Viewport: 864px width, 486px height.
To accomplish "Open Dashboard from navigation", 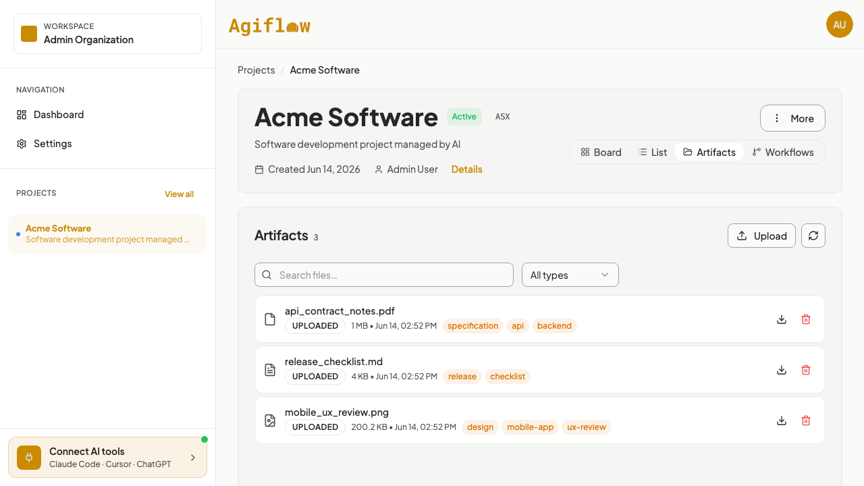I will 108,115.
